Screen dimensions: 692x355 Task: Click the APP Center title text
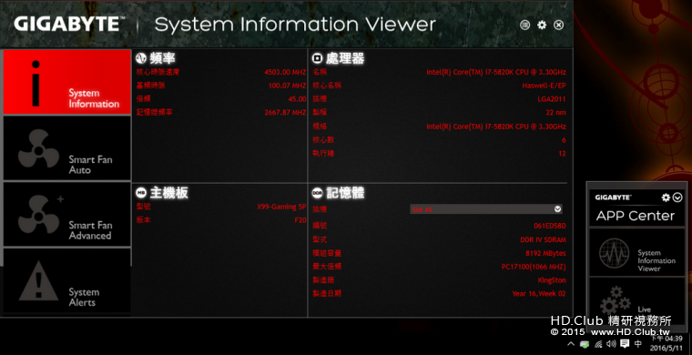coord(636,216)
